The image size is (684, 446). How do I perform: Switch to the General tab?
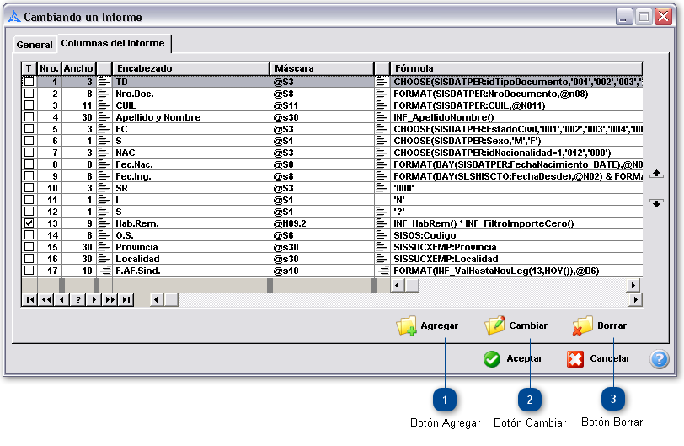(x=35, y=45)
